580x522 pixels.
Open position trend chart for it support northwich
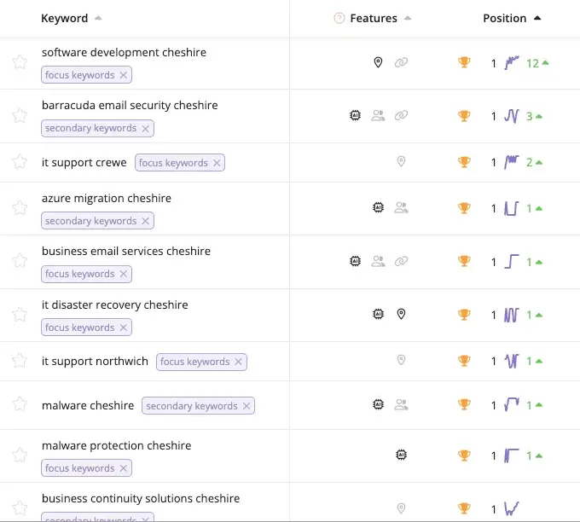click(512, 361)
